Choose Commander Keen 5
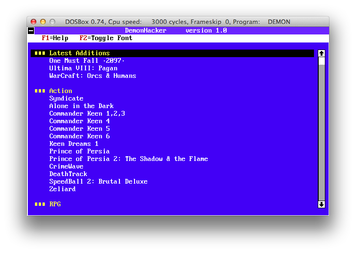Screen dimensions: 356x253 (79, 129)
